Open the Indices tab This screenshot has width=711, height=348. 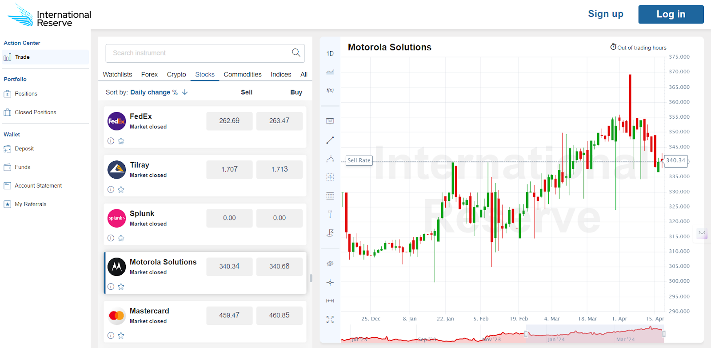tap(281, 75)
